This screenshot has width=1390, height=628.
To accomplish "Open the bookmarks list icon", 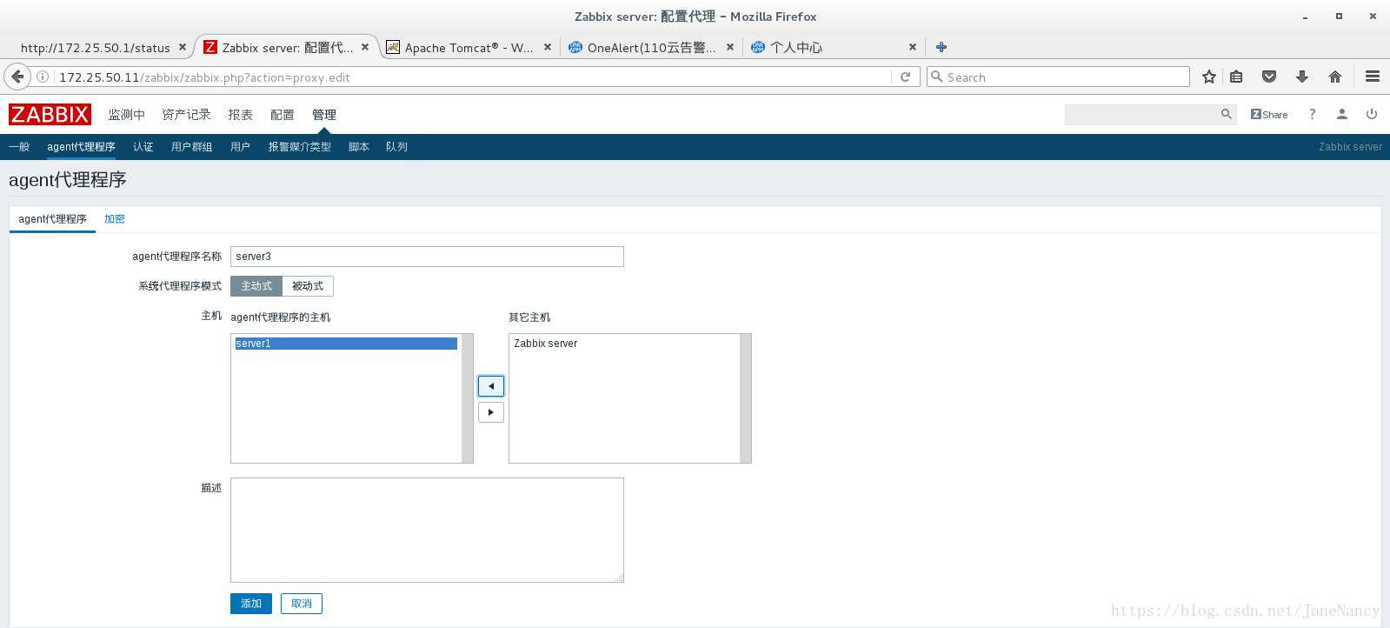I will point(1236,77).
